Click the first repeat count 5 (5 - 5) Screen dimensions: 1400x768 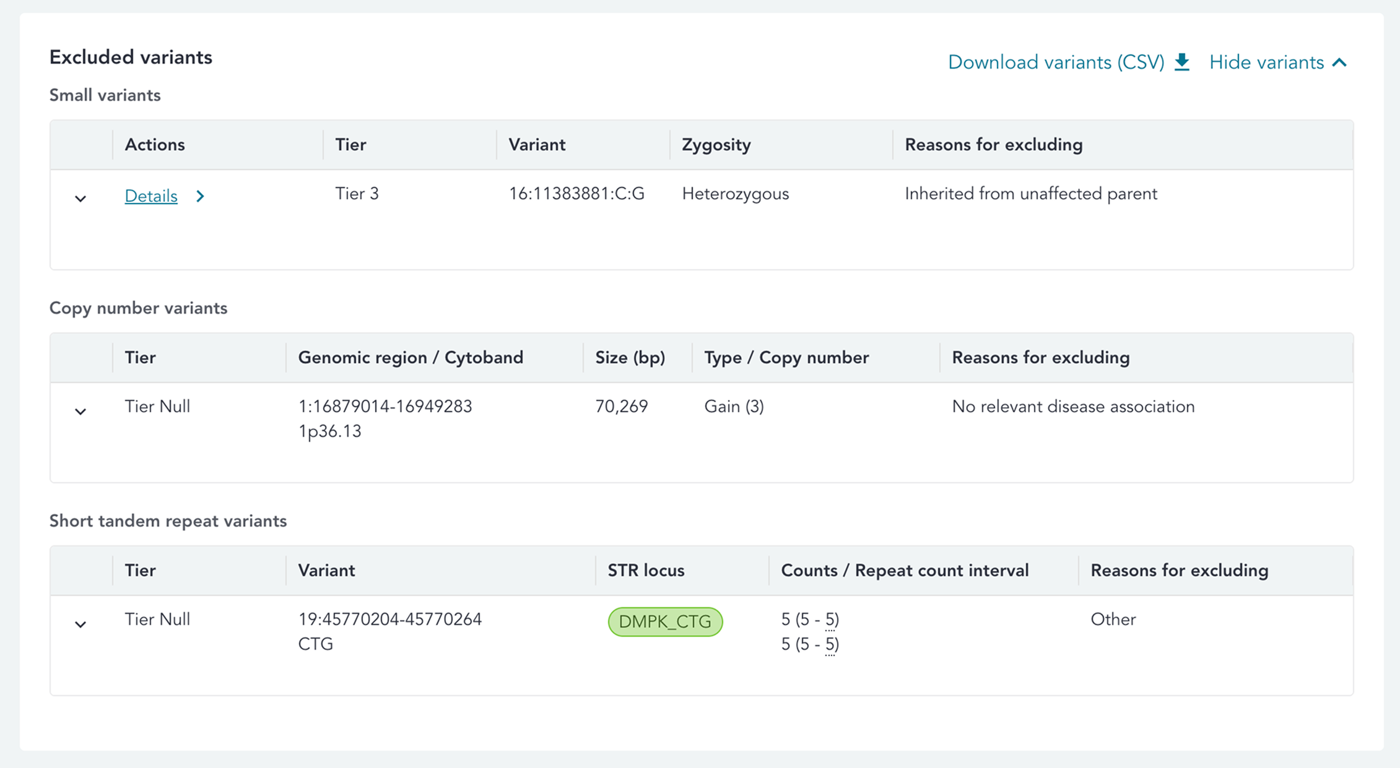click(x=810, y=619)
